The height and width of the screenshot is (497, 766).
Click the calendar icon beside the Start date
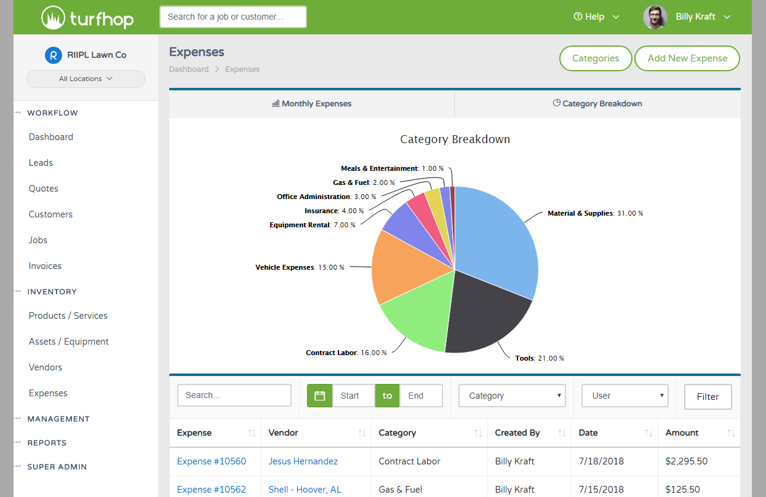[x=319, y=395]
